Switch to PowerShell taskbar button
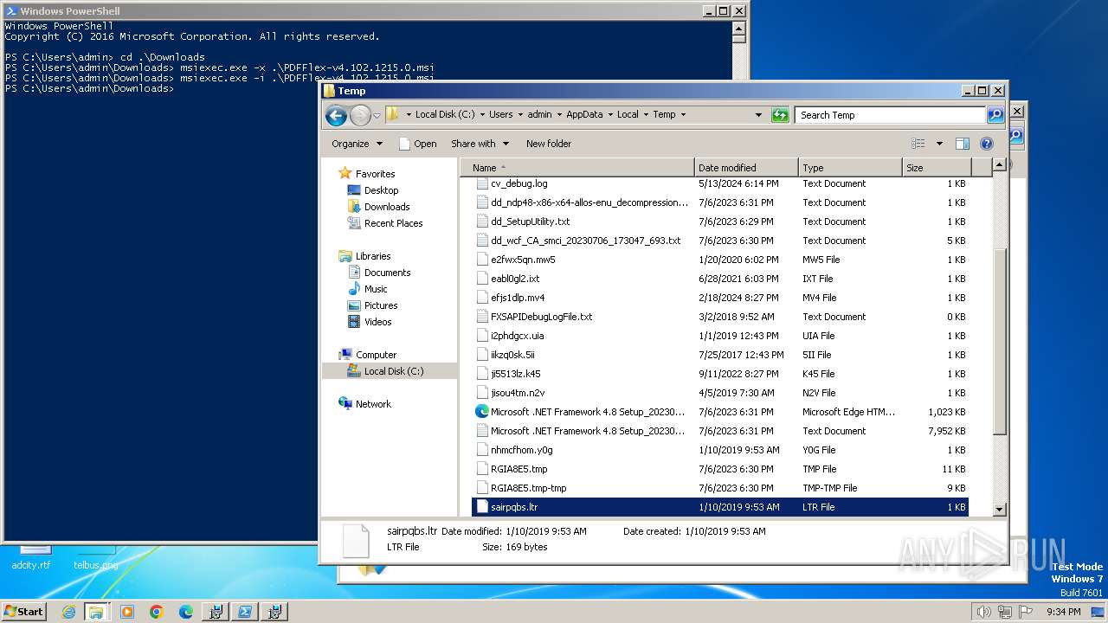The image size is (1108, 623). click(x=245, y=612)
